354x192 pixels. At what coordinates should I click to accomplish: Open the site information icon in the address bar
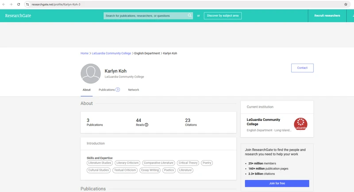(27, 4)
